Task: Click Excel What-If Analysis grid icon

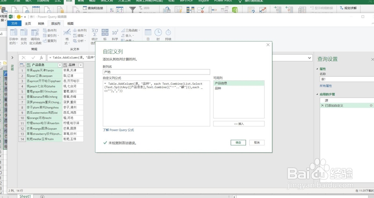Action: [x=251, y=10]
